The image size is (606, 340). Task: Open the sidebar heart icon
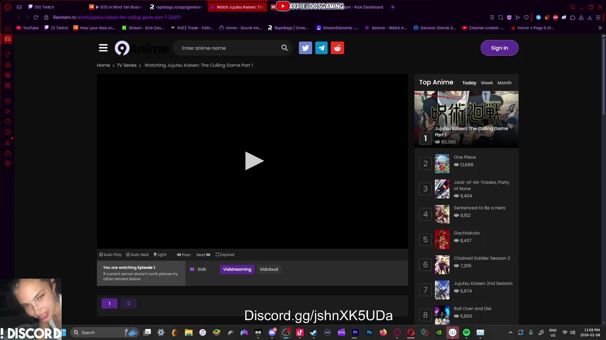8,122
